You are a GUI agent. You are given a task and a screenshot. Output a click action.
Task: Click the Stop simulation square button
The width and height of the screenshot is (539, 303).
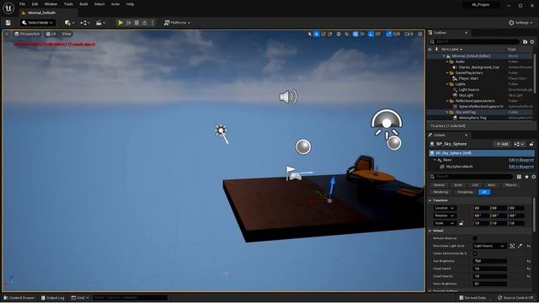coord(136,23)
